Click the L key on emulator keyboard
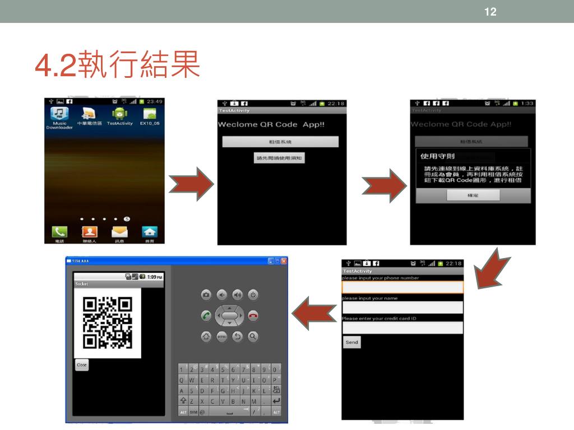 [x=266, y=390]
